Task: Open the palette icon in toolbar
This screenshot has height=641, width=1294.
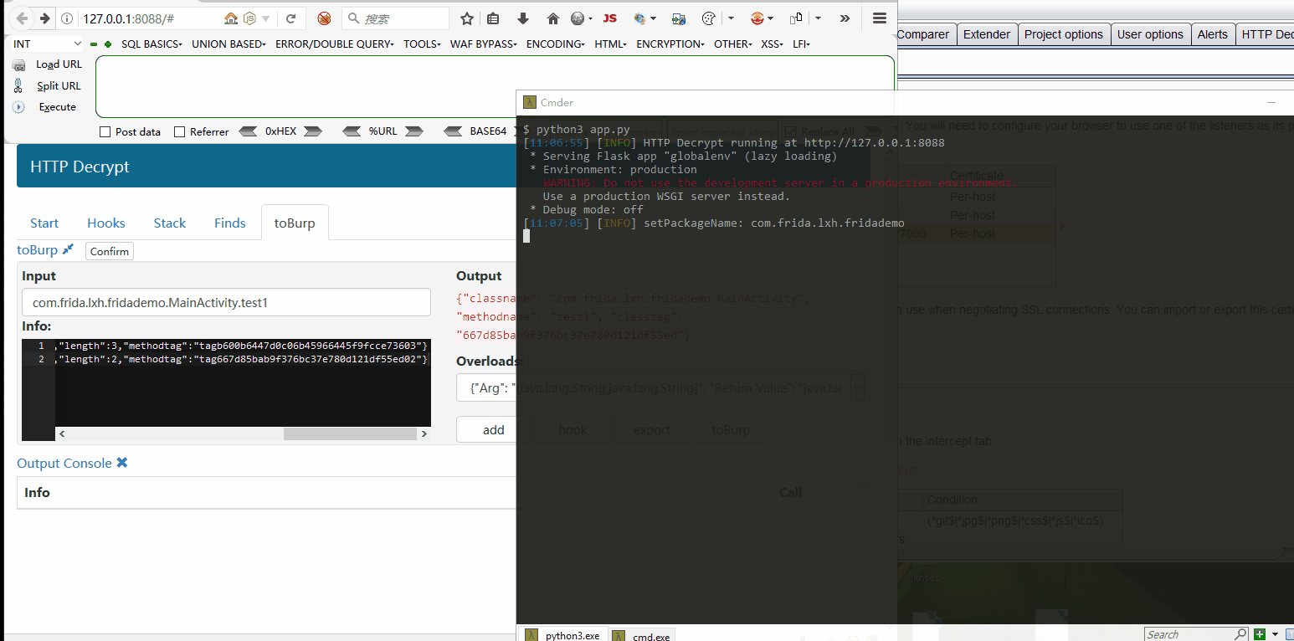Action: [708, 18]
